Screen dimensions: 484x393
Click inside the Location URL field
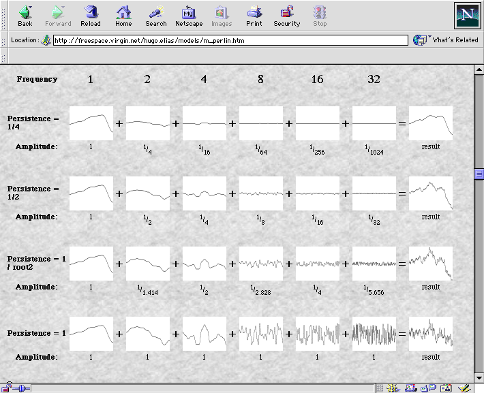[230, 40]
